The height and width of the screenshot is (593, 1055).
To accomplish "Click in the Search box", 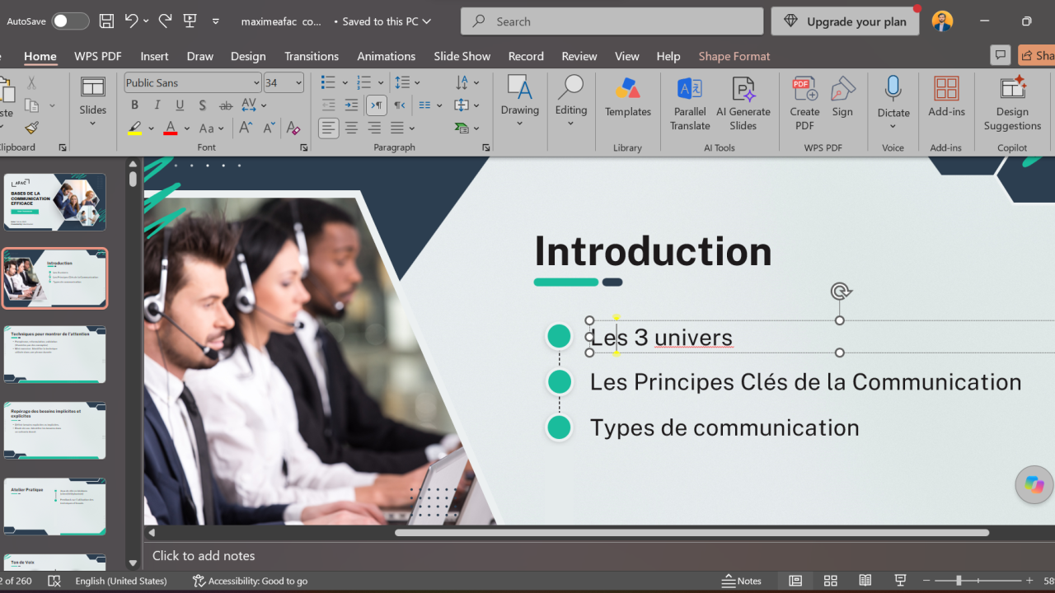I will pyautogui.click(x=612, y=21).
